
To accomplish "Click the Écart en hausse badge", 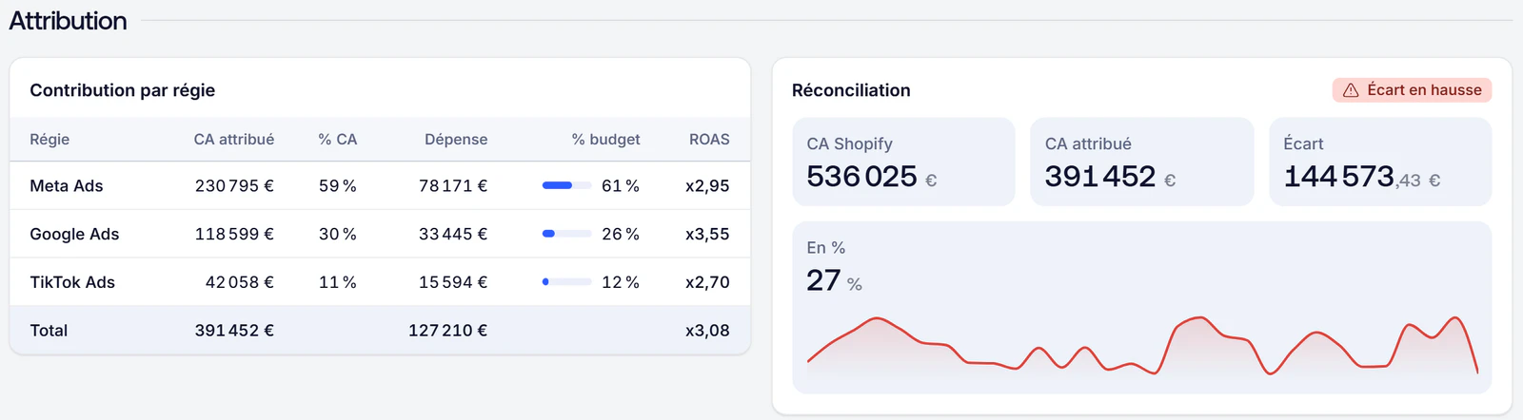I will click(x=1412, y=90).
